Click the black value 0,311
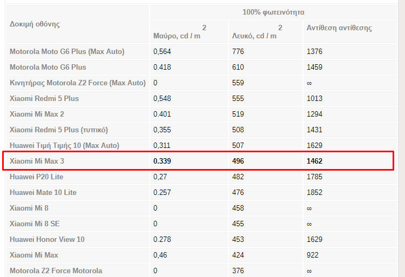This screenshot has height=277, width=405. 161,146
